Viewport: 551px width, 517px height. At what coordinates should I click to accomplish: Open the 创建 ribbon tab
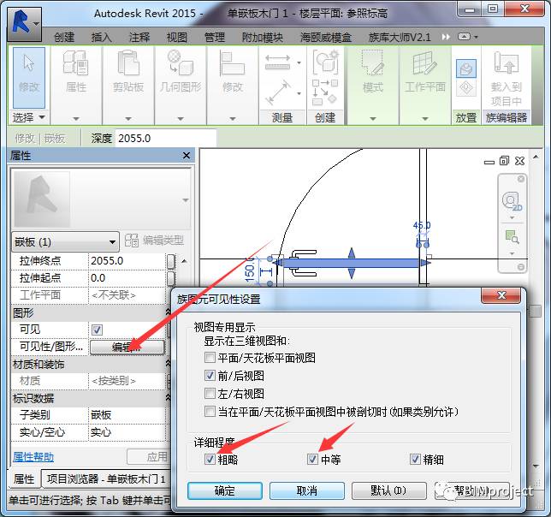click(x=64, y=37)
